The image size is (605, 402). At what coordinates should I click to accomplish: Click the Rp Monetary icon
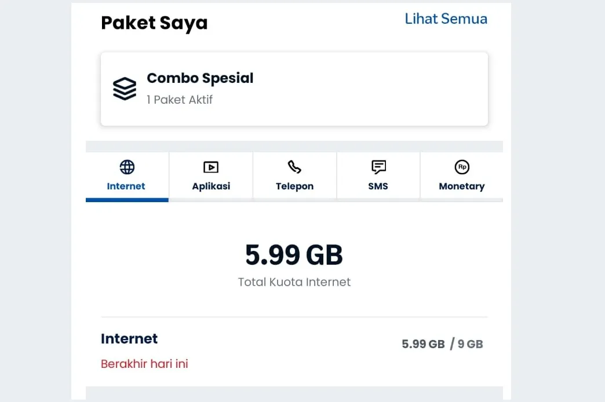[x=462, y=167]
